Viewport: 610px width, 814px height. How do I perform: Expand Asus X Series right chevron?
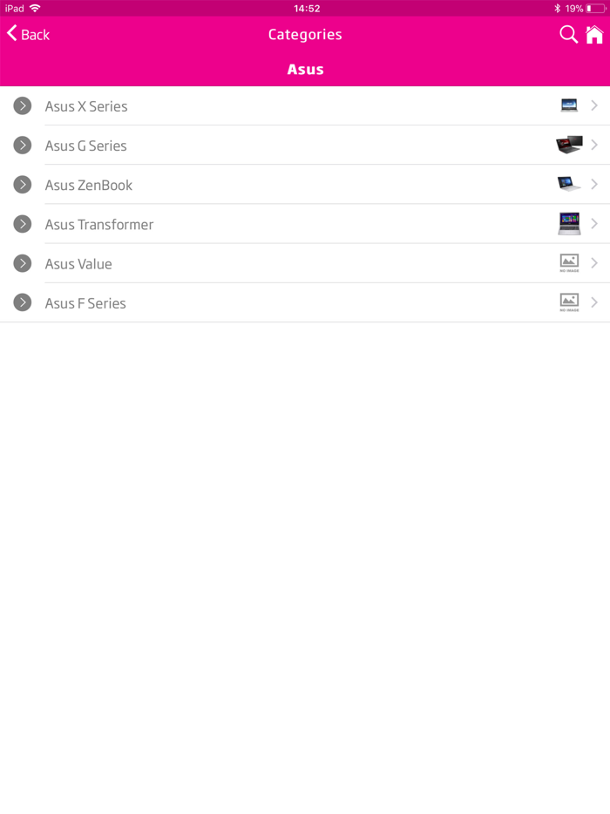tap(594, 105)
